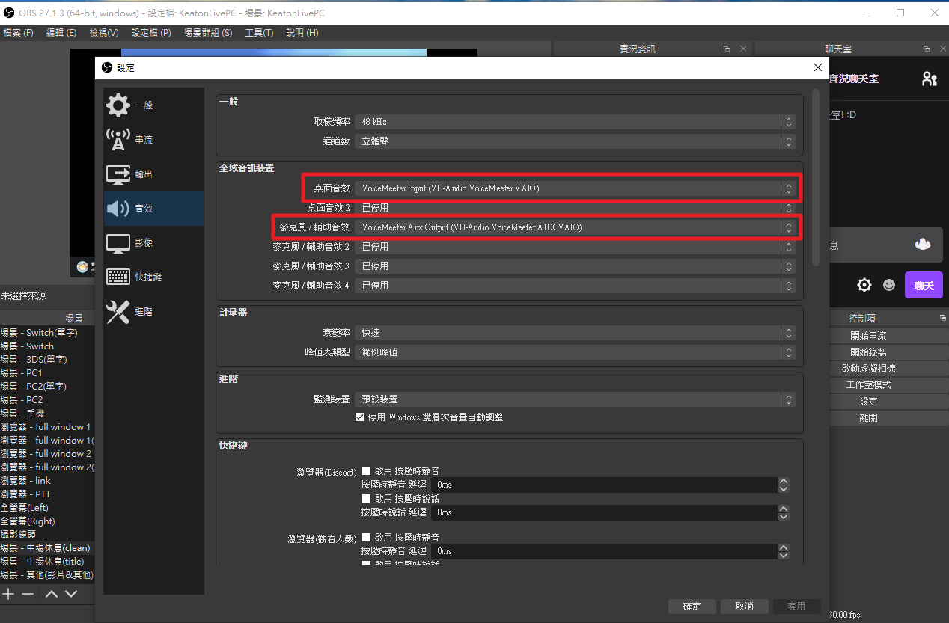The image size is (949, 623).
Task: Open the 設定檔 (P) menu
Action: click(151, 33)
